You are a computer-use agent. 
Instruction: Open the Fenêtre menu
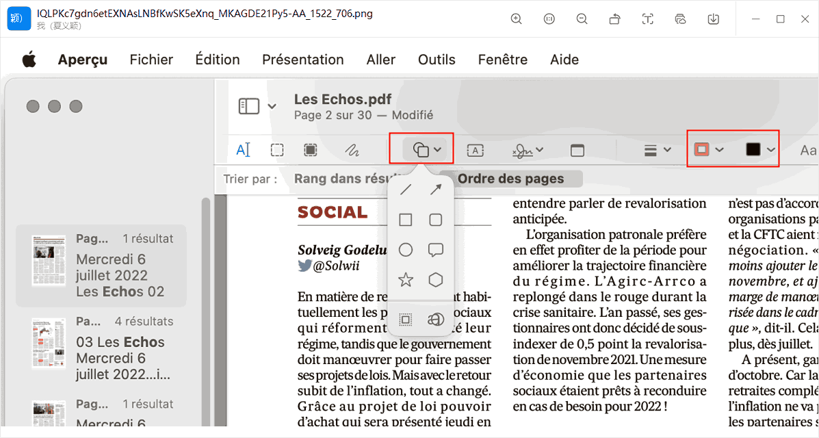point(502,60)
